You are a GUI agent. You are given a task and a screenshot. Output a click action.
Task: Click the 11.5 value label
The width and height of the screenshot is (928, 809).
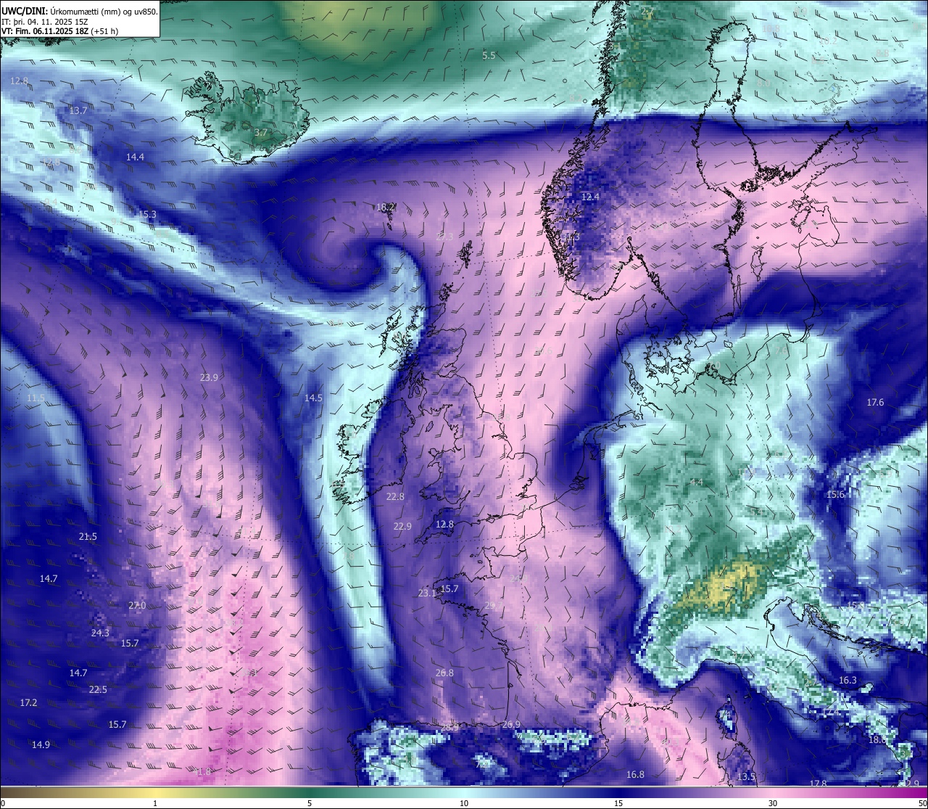(x=36, y=398)
